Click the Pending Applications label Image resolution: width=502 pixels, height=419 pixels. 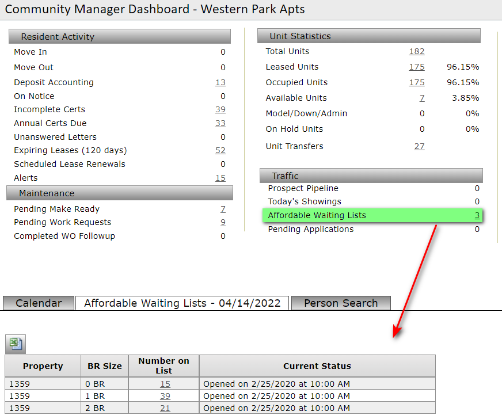click(x=310, y=229)
